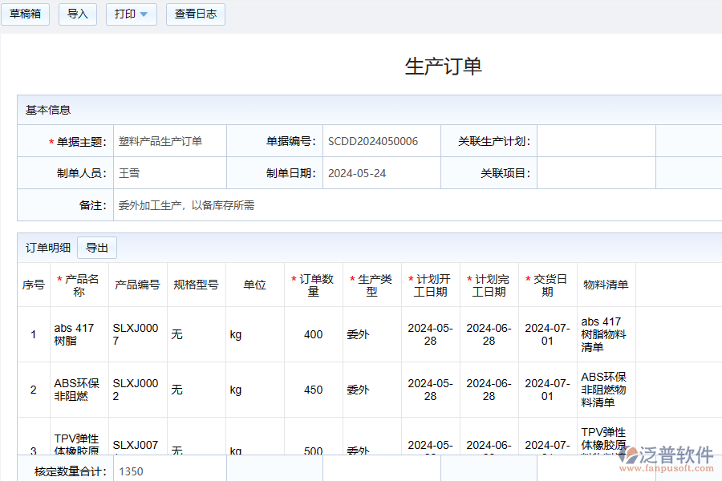Edit the 单据主题 field
Viewport: 722px width, 481px height.
169,141
